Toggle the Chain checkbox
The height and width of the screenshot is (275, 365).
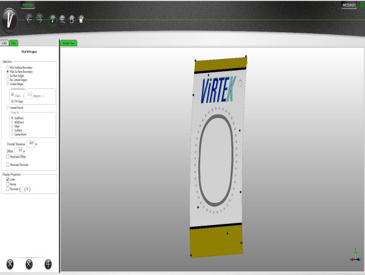coord(12,95)
